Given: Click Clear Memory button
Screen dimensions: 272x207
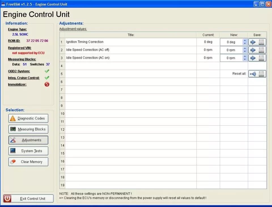Looking at the screenshot, I should click(28, 162).
